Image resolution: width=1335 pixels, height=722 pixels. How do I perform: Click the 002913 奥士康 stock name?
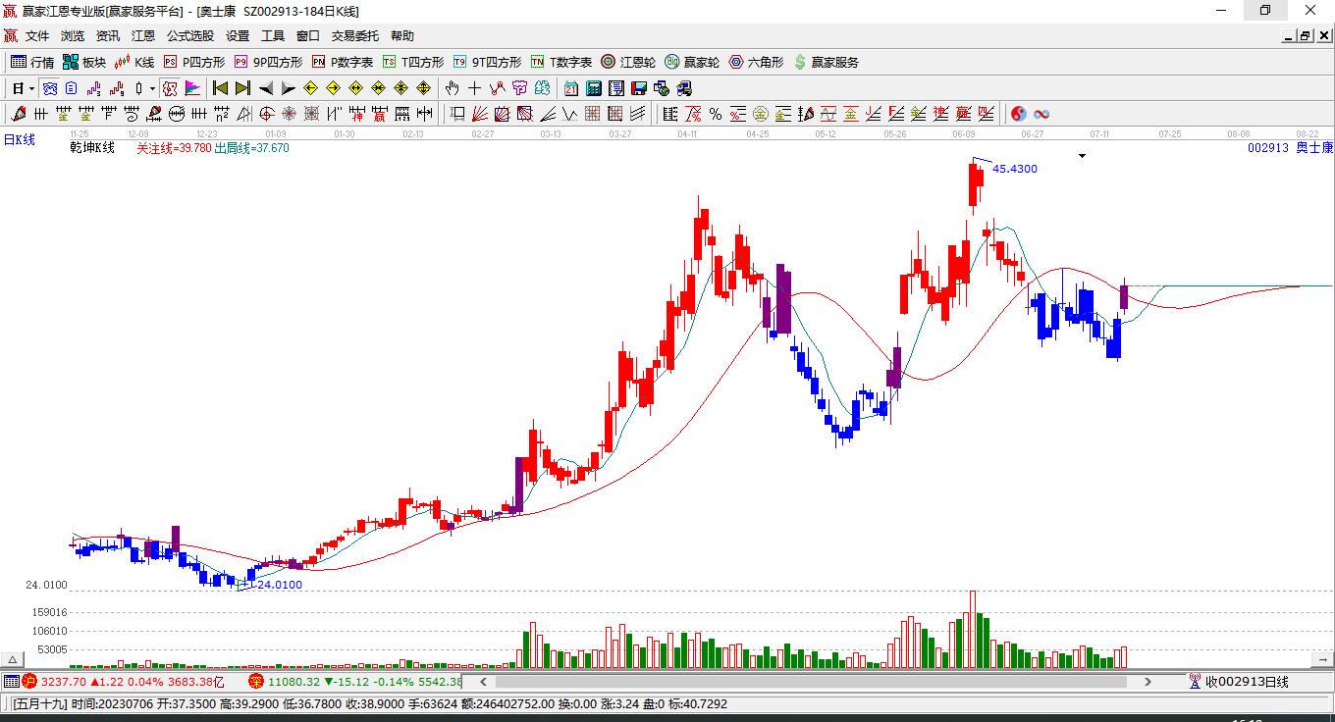tap(1290, 148)
